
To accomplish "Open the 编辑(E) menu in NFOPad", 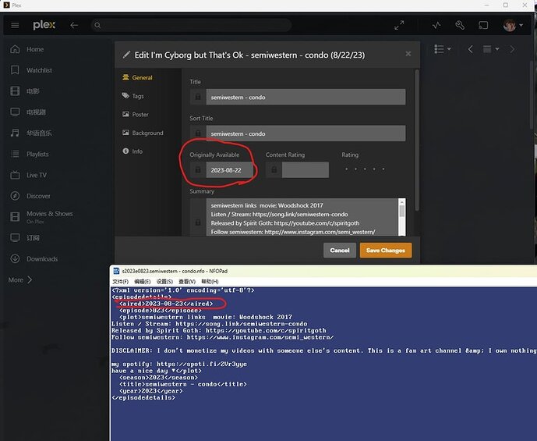I will coord(142,282).
